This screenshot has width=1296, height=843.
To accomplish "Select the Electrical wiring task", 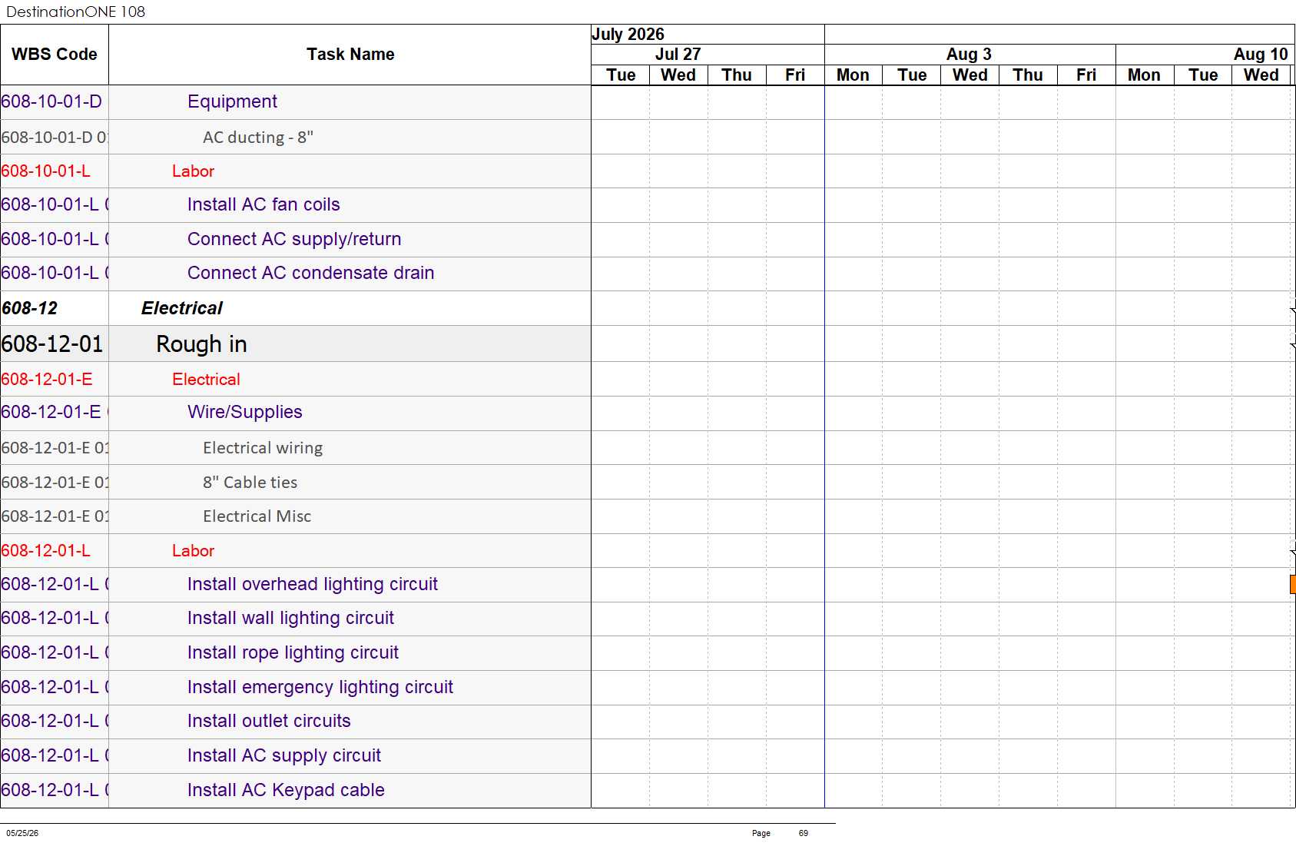I will 263,448.
